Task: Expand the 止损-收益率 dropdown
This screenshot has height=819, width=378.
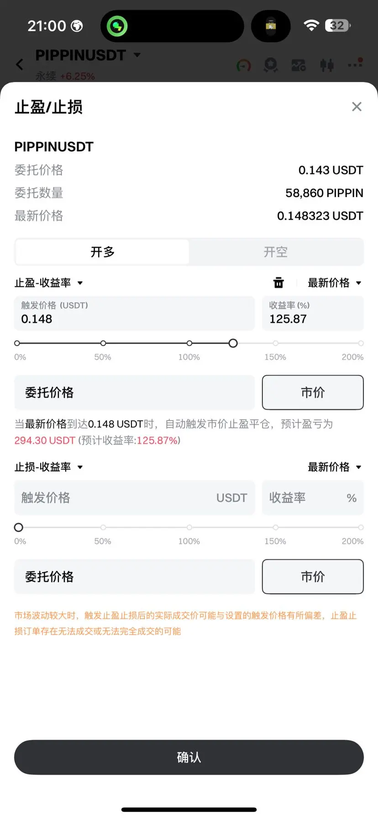Action: coord(48,467)
